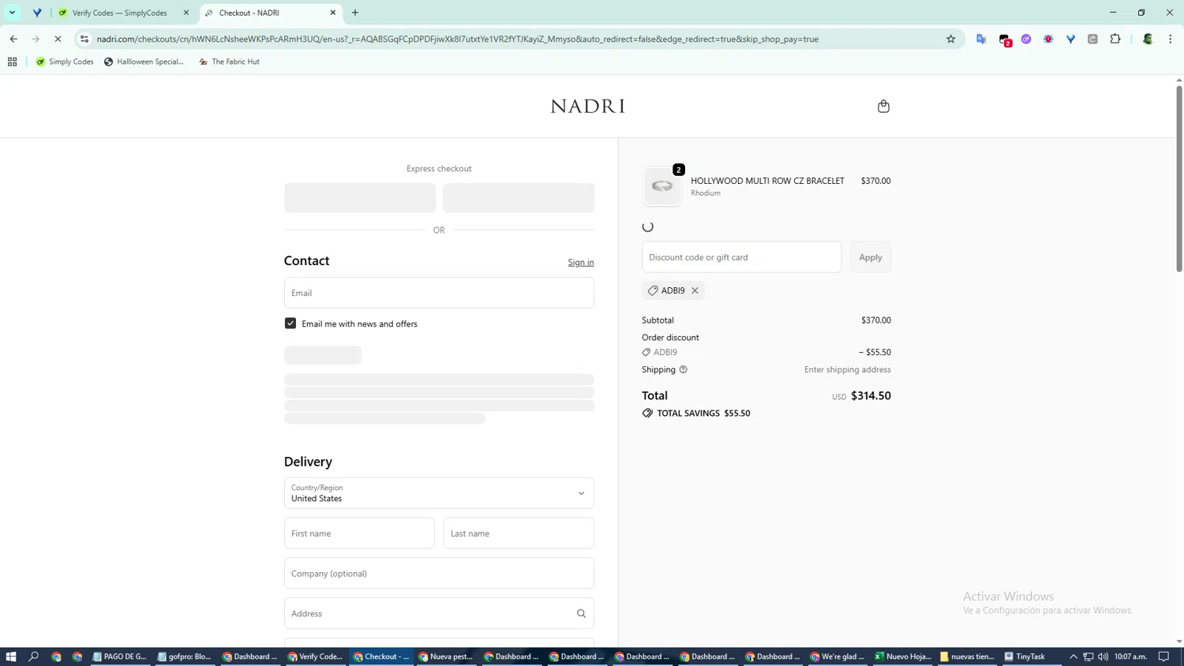Open the browser profile avatar icon
The width and height of the screenshot is (1184, 666).
pos(1148,39)
